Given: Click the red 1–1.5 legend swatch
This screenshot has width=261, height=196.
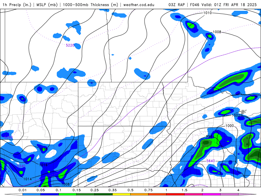Looking at the screenshot, I should pyautogui.click(x=176, y=194).
